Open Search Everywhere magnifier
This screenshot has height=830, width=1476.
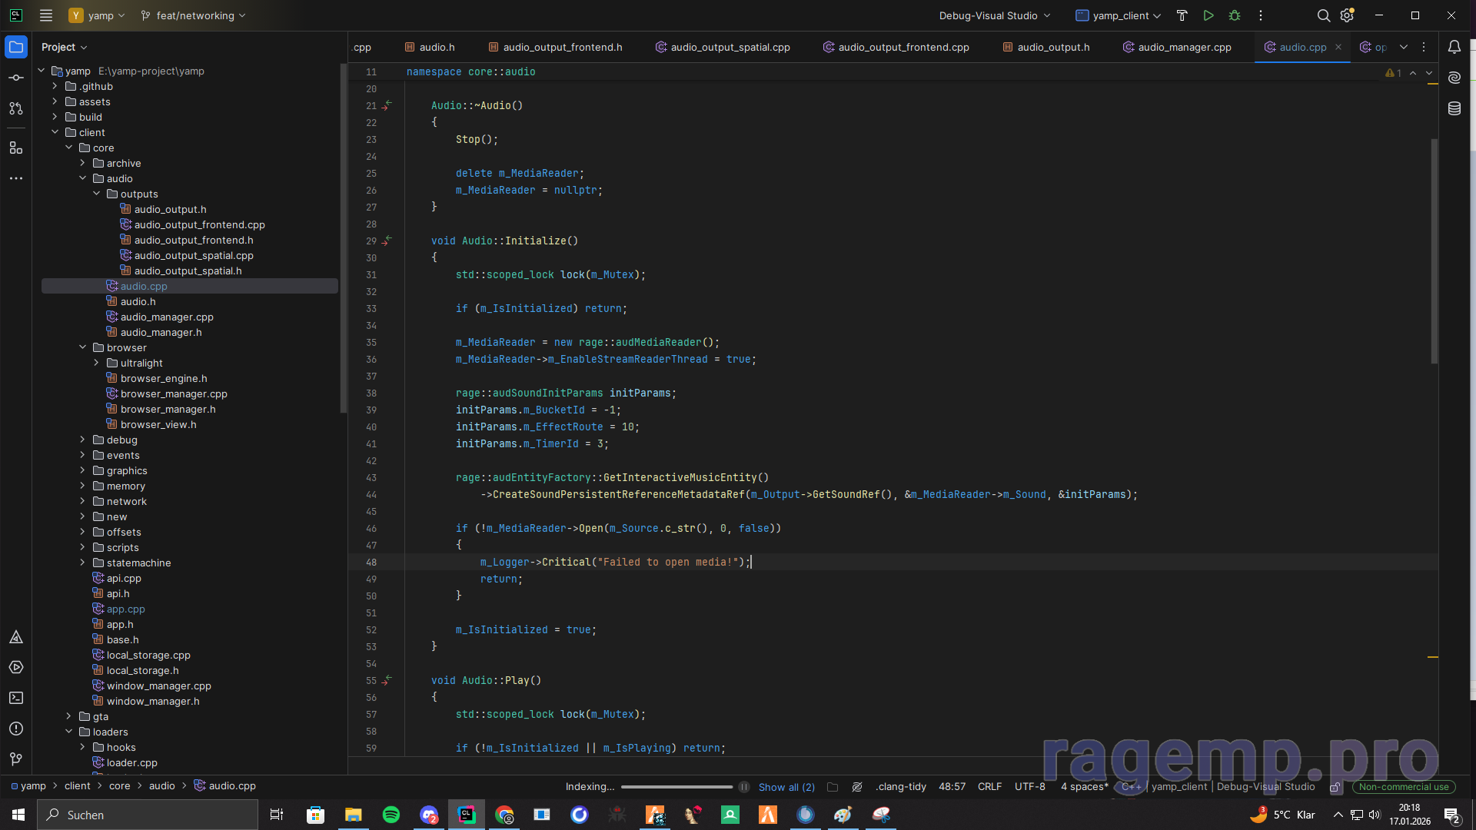(1323, 15)
